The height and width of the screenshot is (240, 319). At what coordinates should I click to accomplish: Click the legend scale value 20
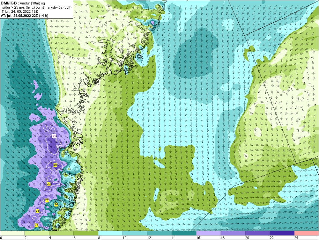(247, 238)
